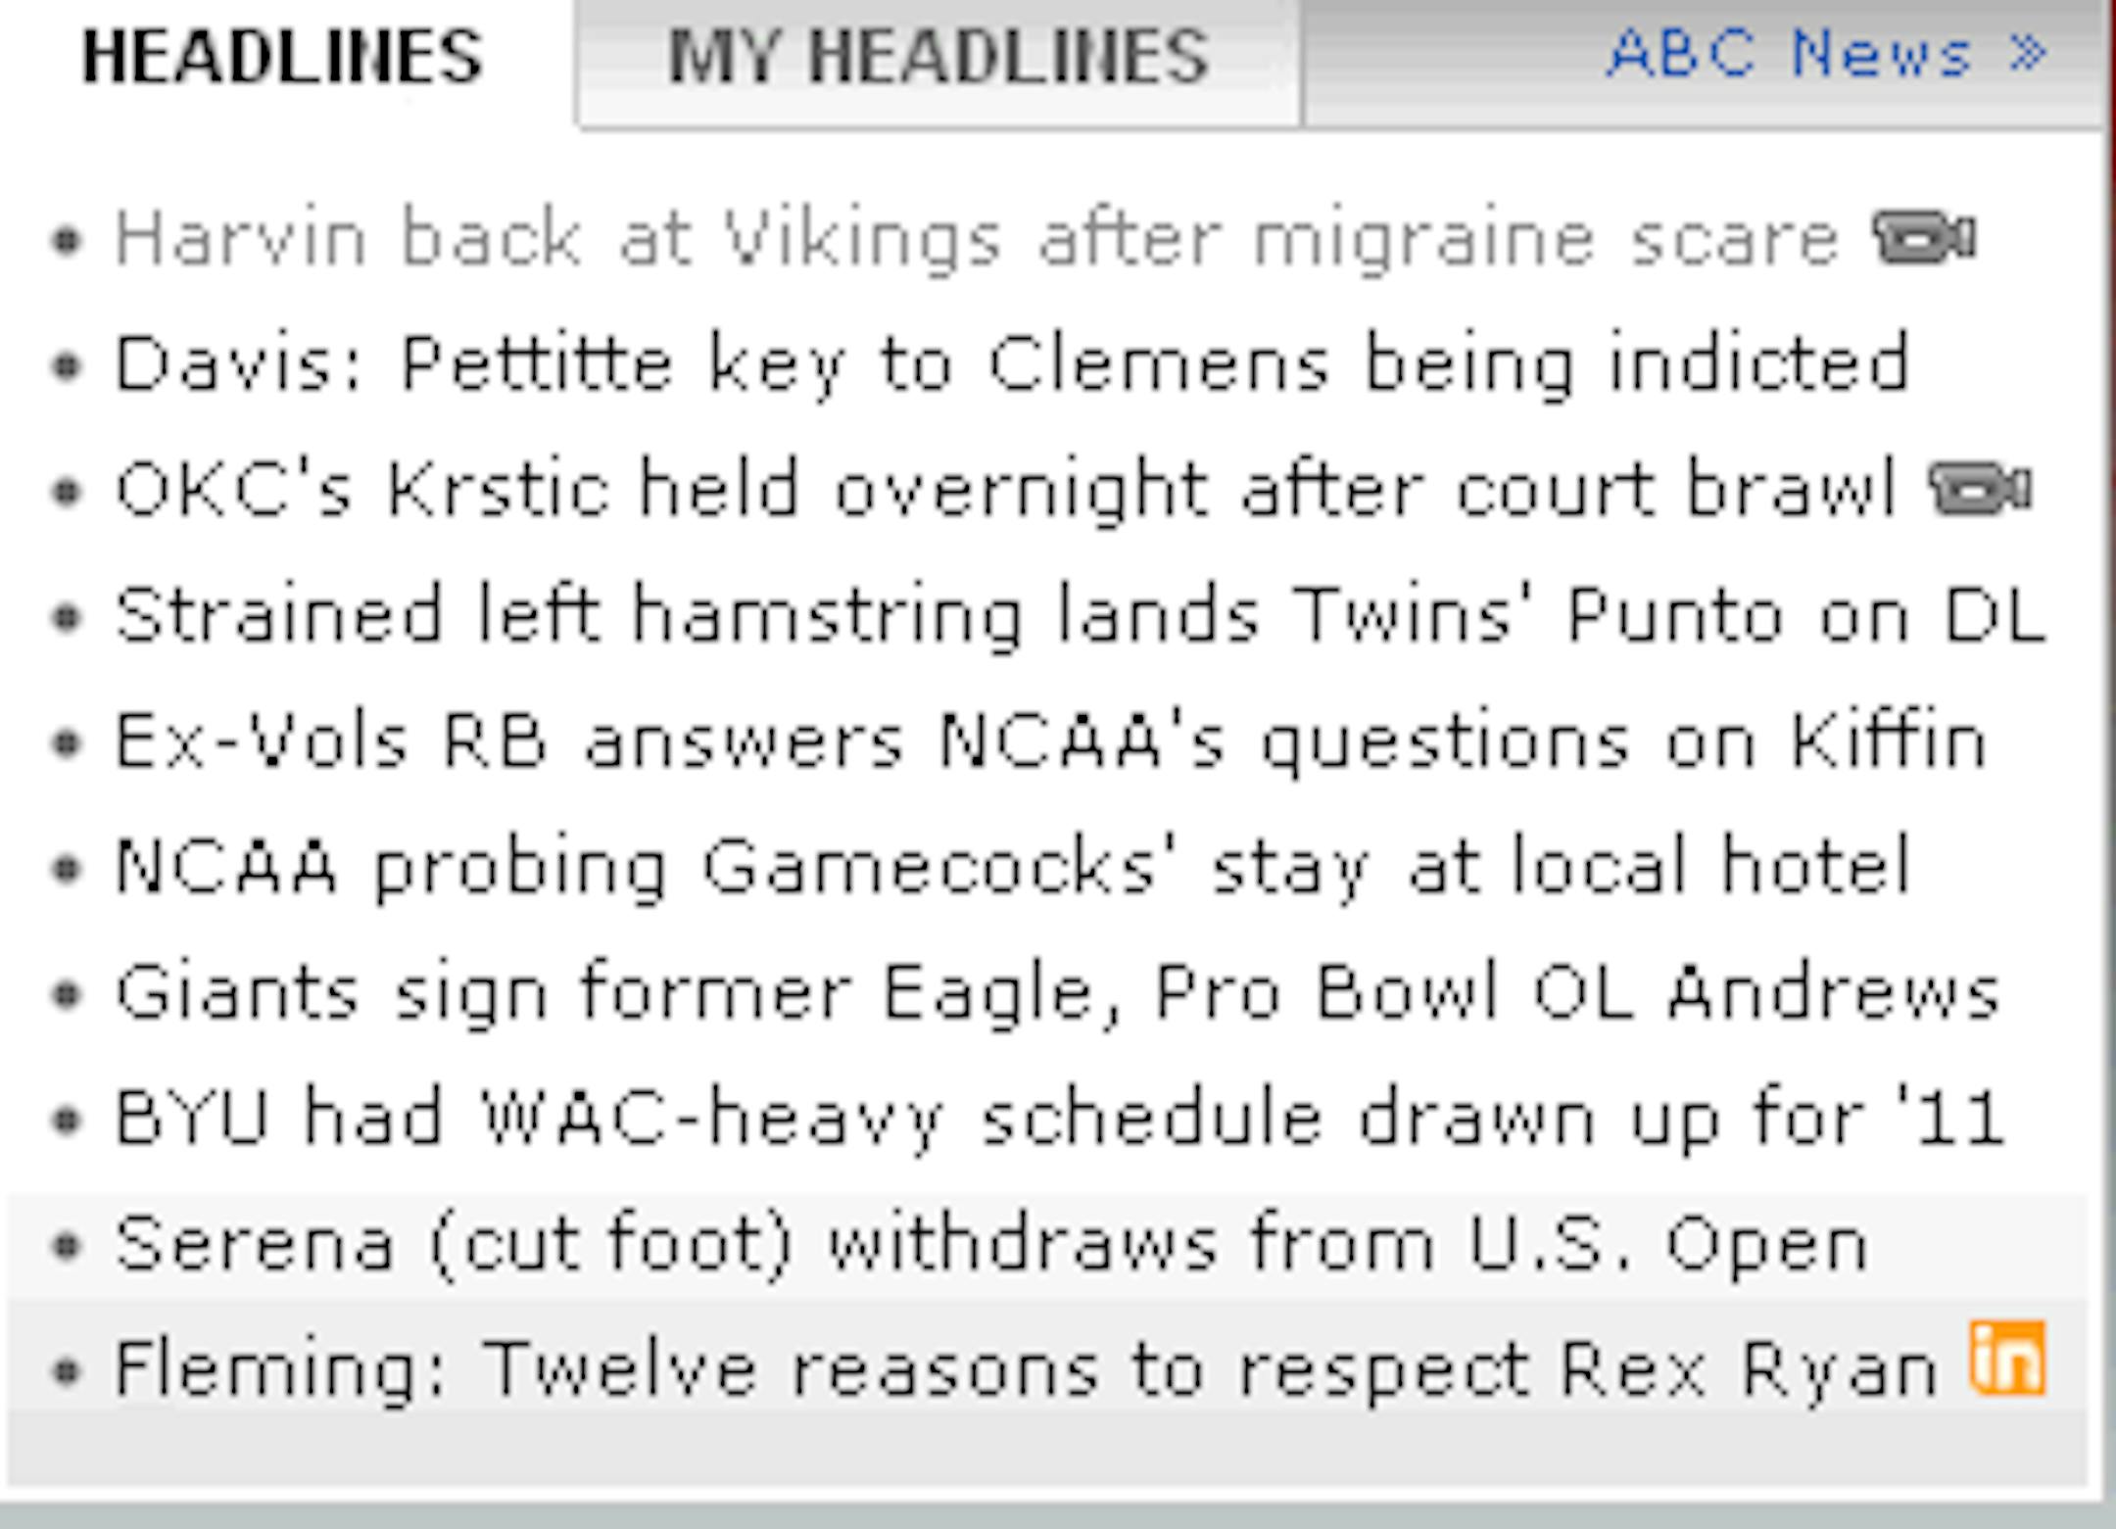
Task: Open the ABC News link
Action: pos(1788,53)
